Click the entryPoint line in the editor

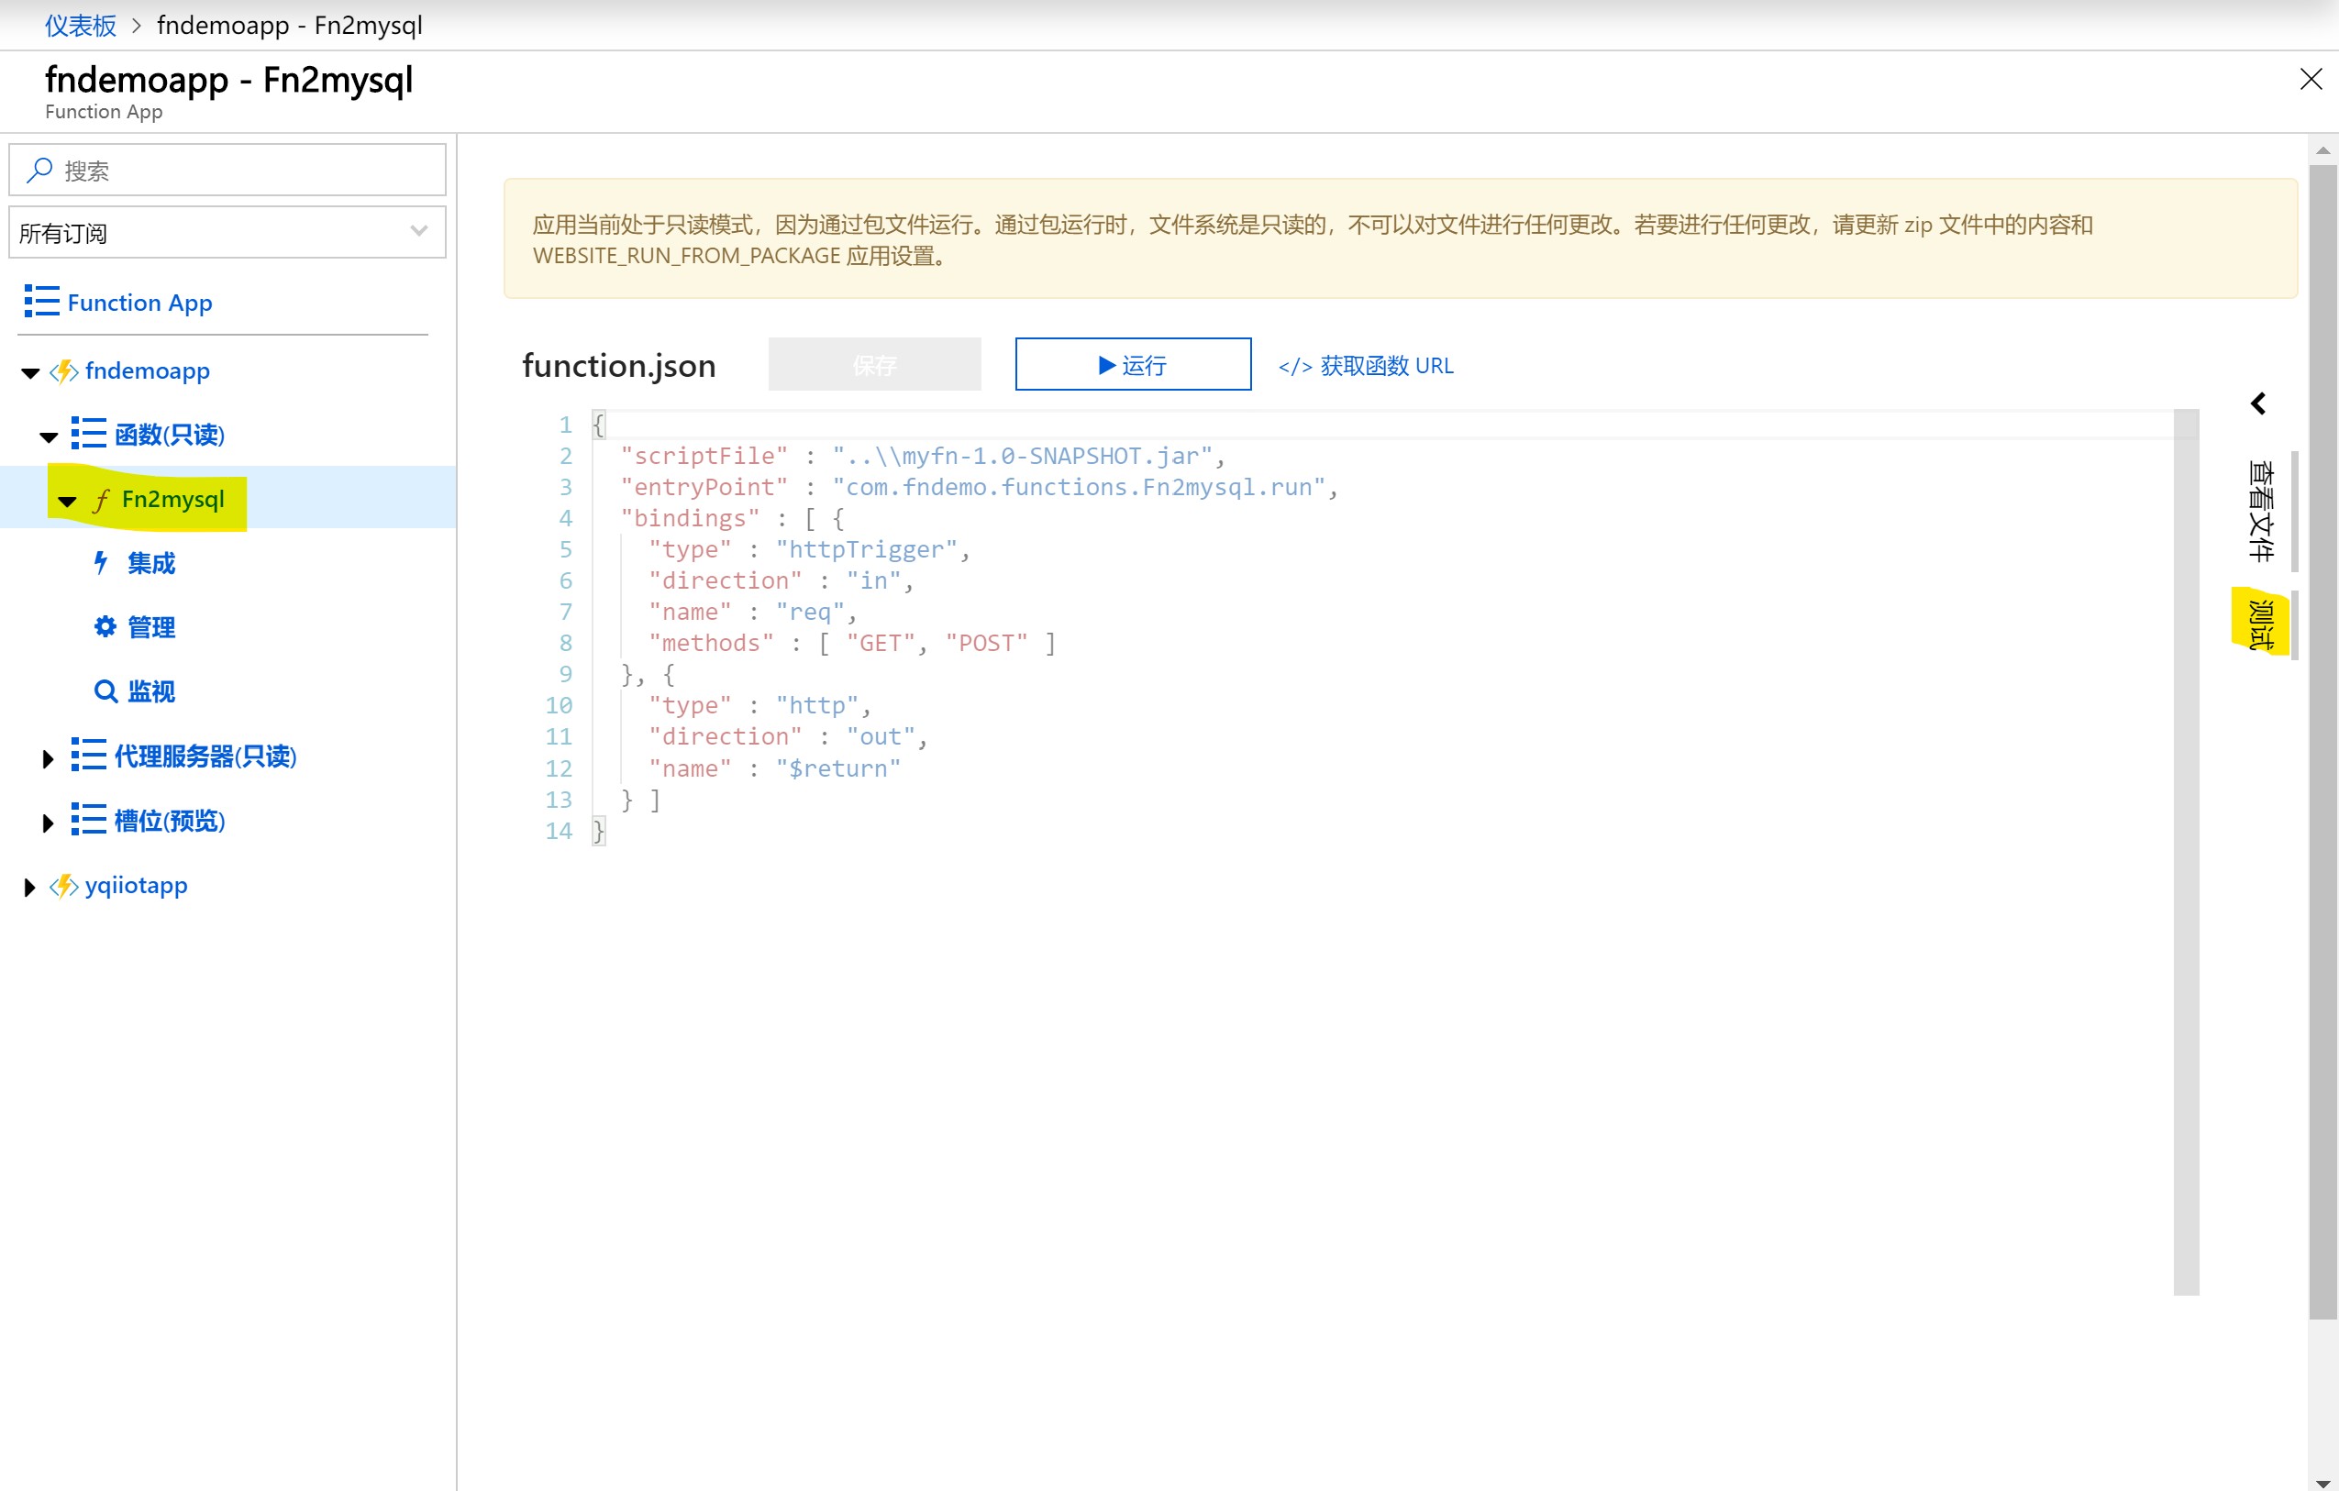point(979,487)
